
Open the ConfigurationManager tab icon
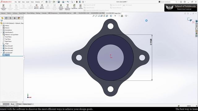11,18
